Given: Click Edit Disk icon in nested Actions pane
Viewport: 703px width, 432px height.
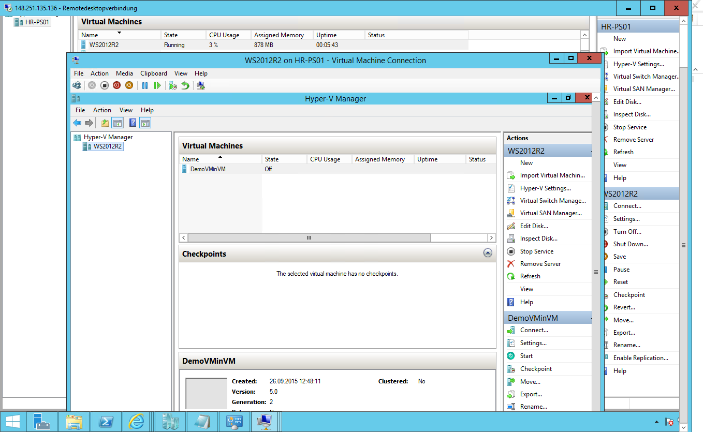Looking at the screenshot, I should (511, 226).
